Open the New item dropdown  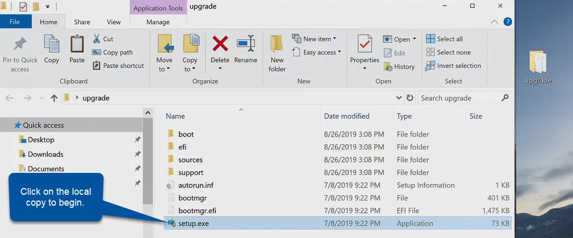[334, 39]
